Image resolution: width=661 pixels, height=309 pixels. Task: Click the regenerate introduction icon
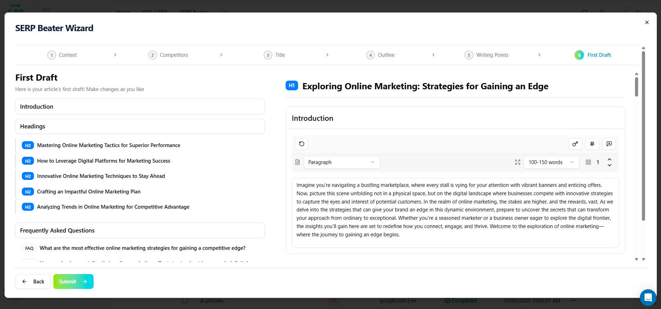tap(302, 144)
